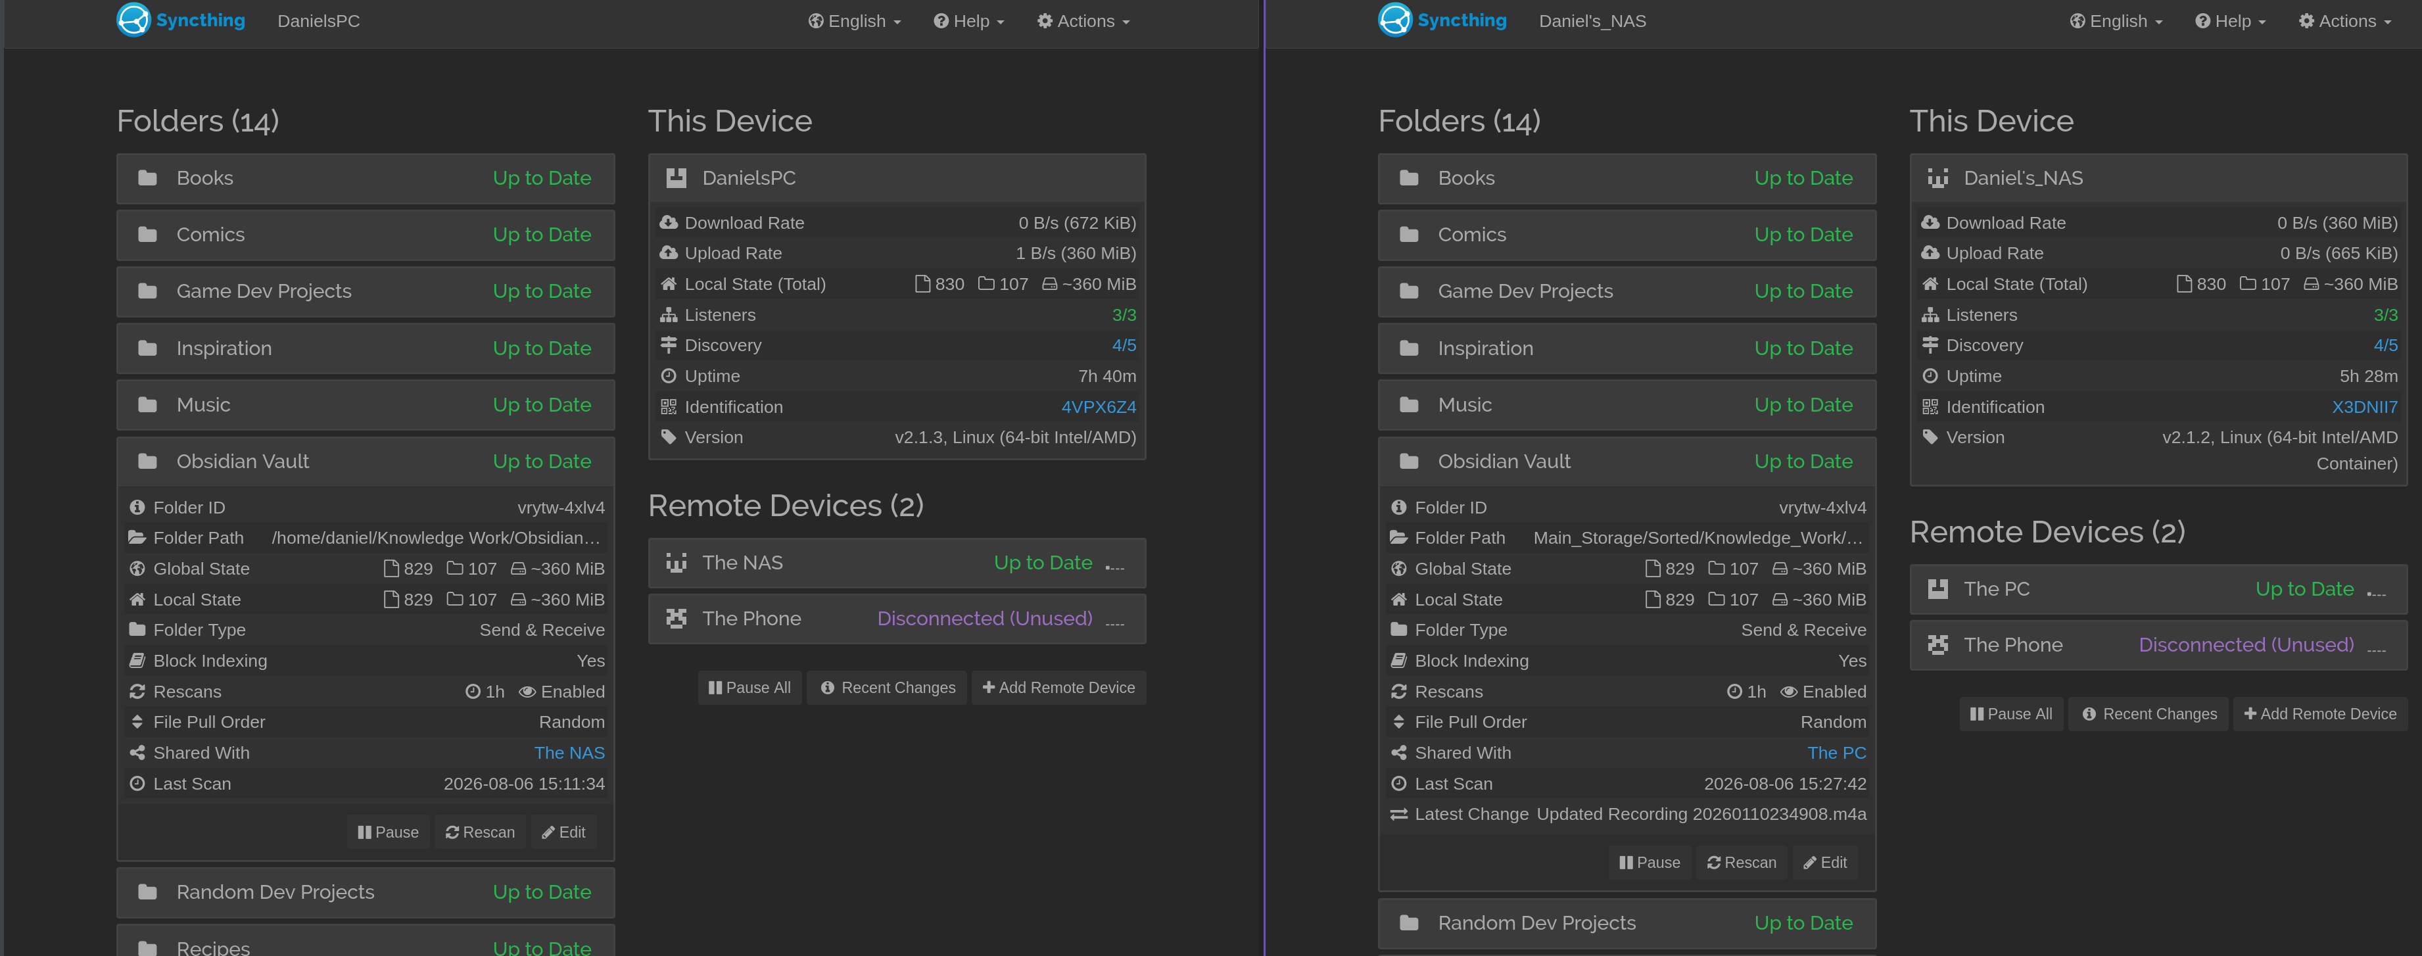Expand The PC remote device row
This screenshot has height=956, width=2422.
2159,588
